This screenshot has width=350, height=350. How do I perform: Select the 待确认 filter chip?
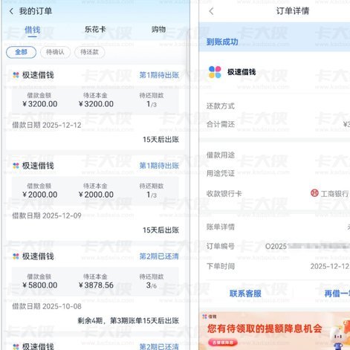click(x=55, y=52)
